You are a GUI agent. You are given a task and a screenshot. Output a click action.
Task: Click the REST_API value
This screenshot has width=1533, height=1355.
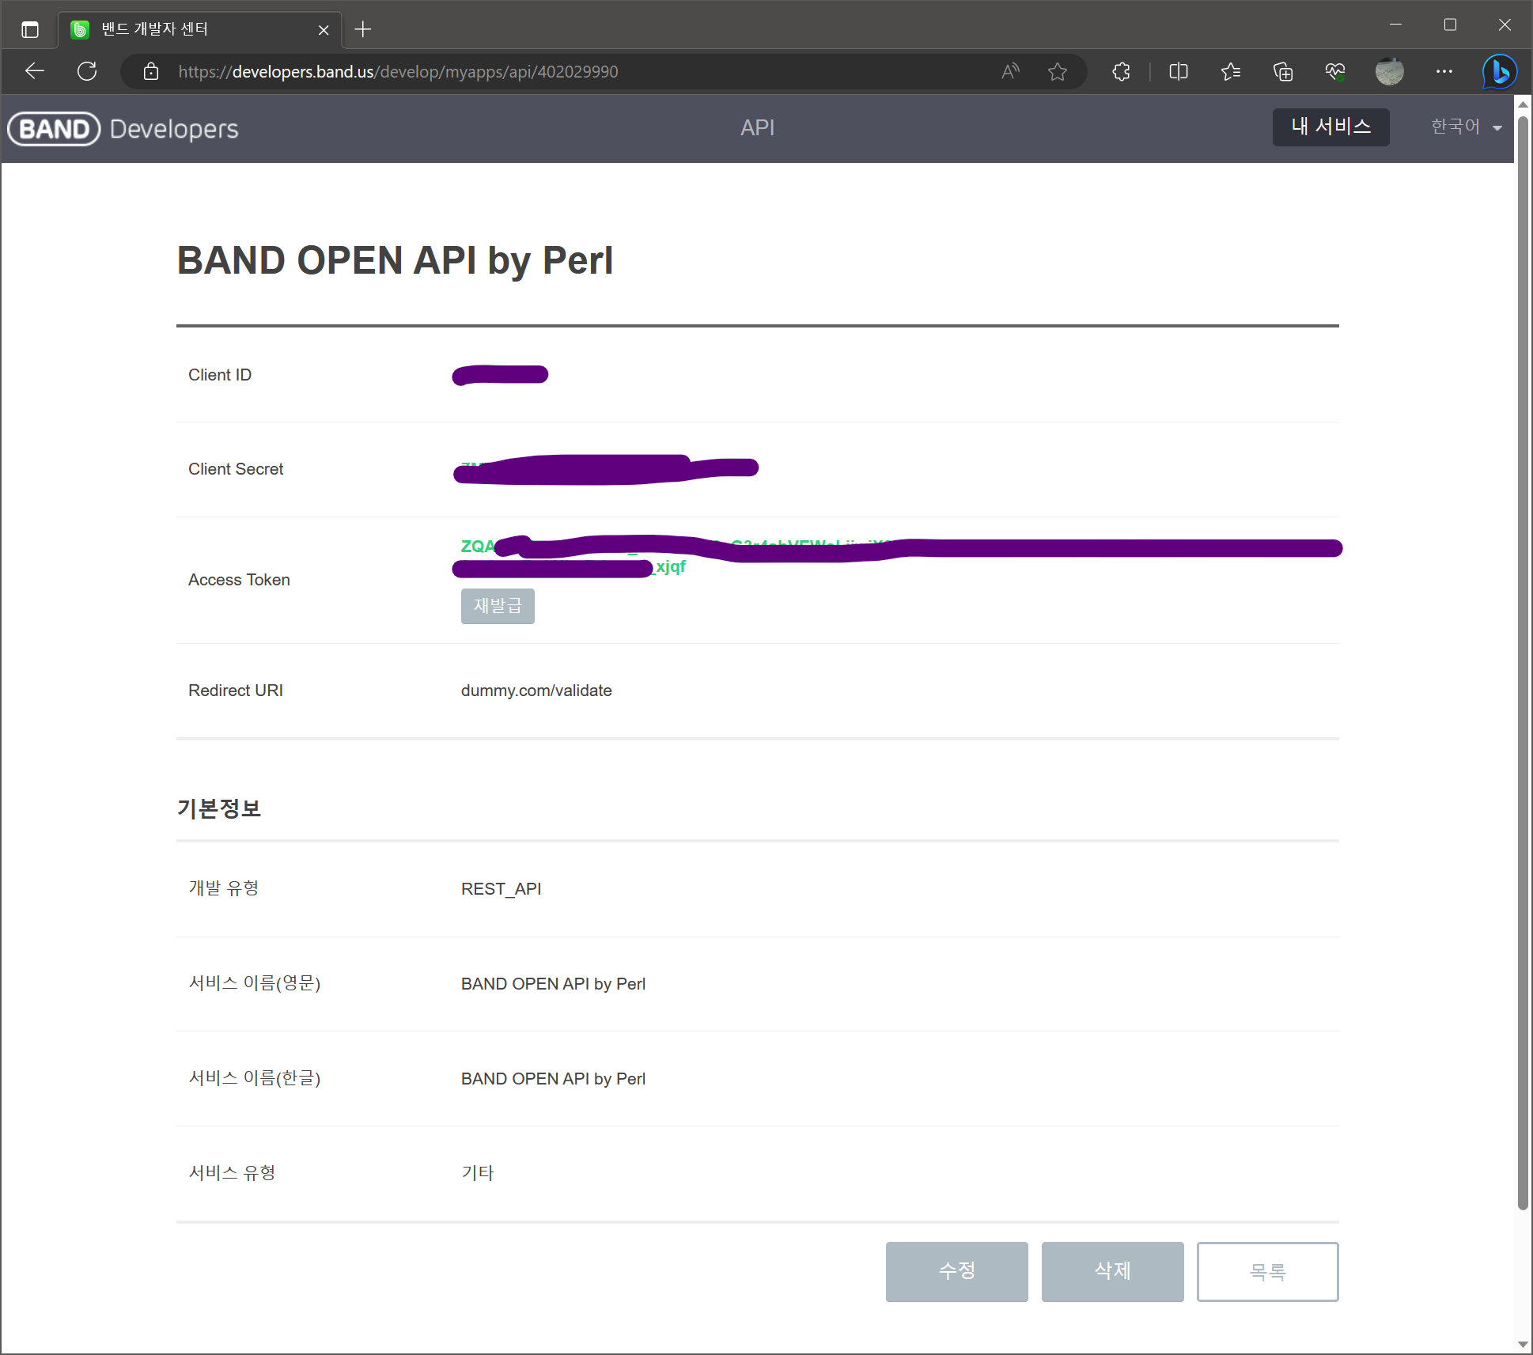point(501,889)
